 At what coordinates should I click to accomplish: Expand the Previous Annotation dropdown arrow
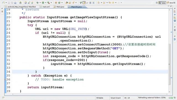[x=107, y=2]
